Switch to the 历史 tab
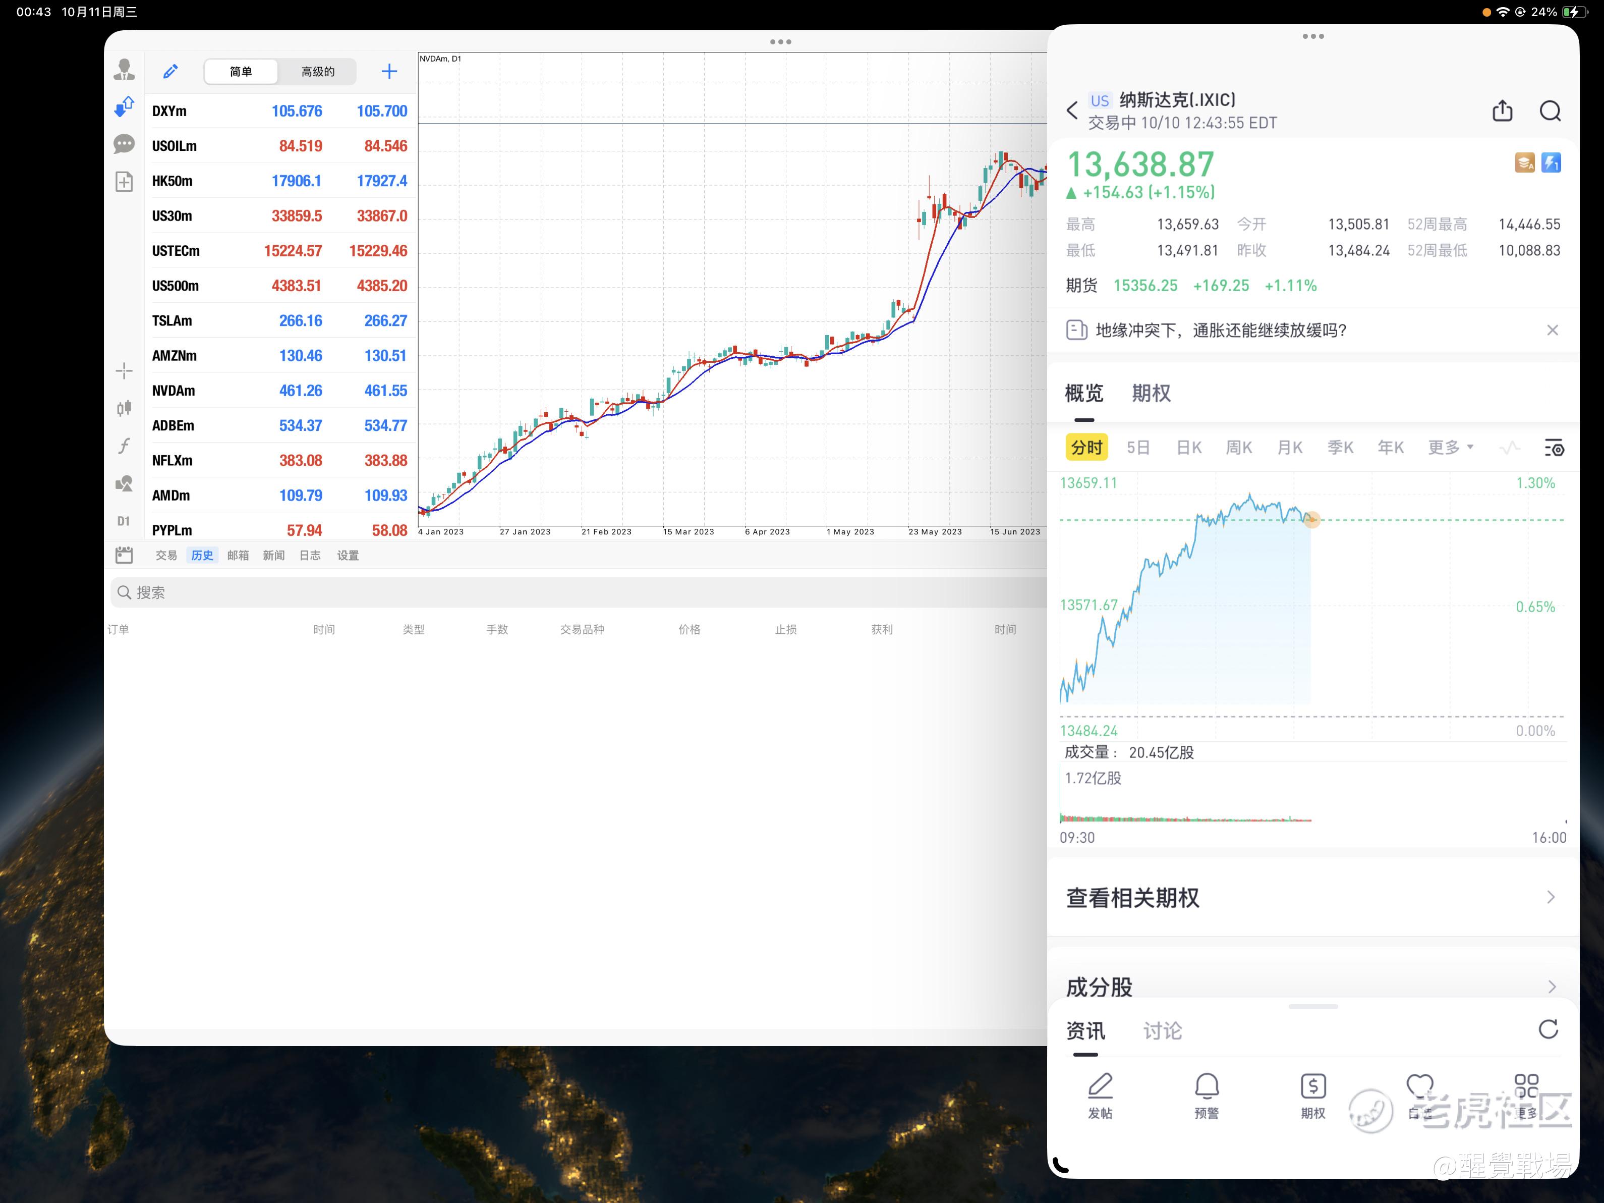 coord(202,555)
